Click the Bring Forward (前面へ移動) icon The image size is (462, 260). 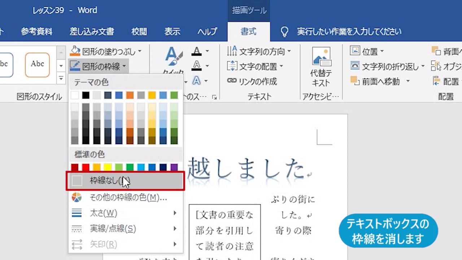(x=355, y=81)
